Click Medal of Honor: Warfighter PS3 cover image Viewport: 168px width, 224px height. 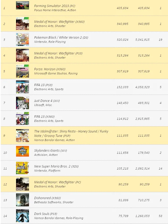[x=23, y=55]
